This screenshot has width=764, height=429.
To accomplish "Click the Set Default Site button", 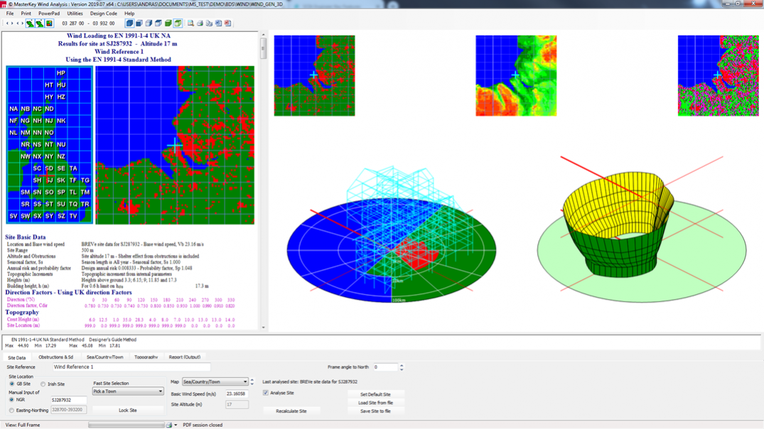I will (x=375, y=394).
